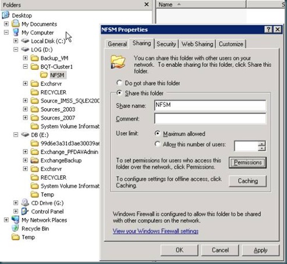
Task: Open the Security tab
Action: [166, 44]
